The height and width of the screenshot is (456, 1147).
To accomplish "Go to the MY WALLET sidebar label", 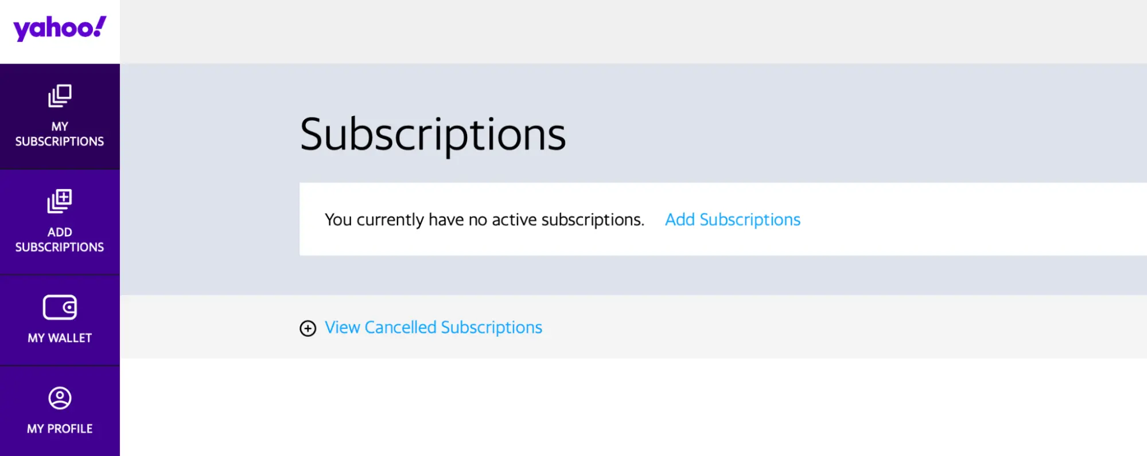I will [x=60, y=338].
